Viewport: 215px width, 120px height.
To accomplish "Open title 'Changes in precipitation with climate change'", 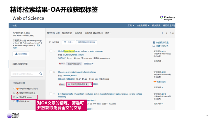I will pos(77,72).
